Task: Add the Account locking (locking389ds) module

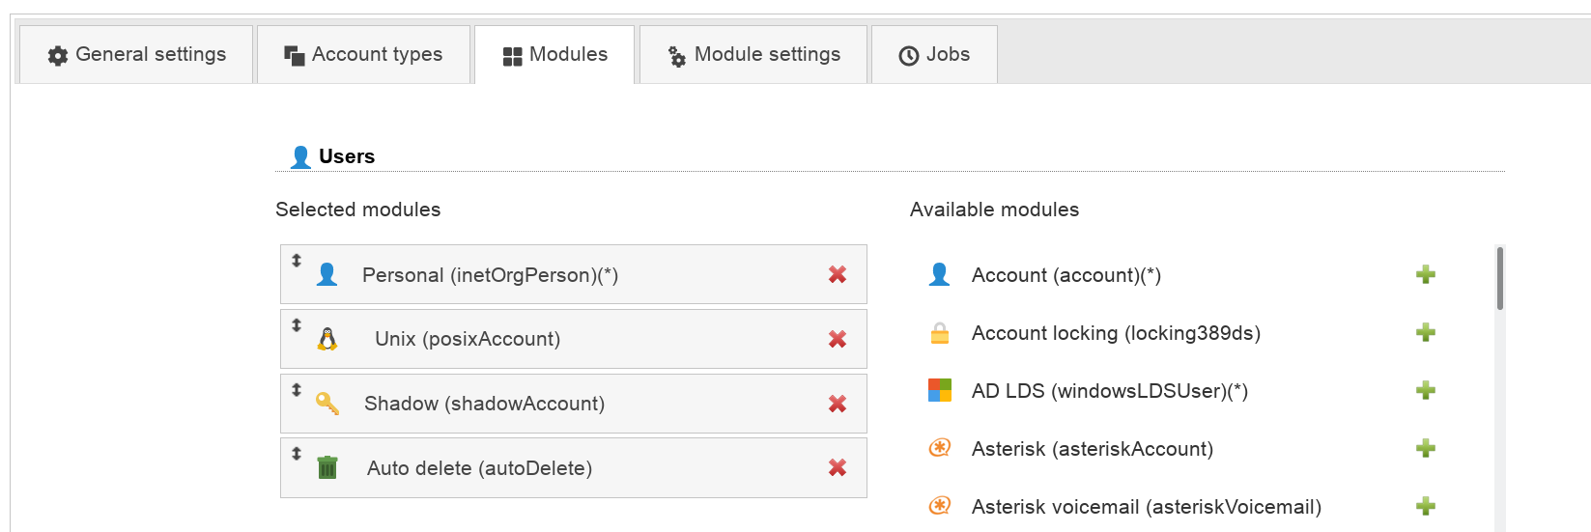Action: click(1425, 333)
